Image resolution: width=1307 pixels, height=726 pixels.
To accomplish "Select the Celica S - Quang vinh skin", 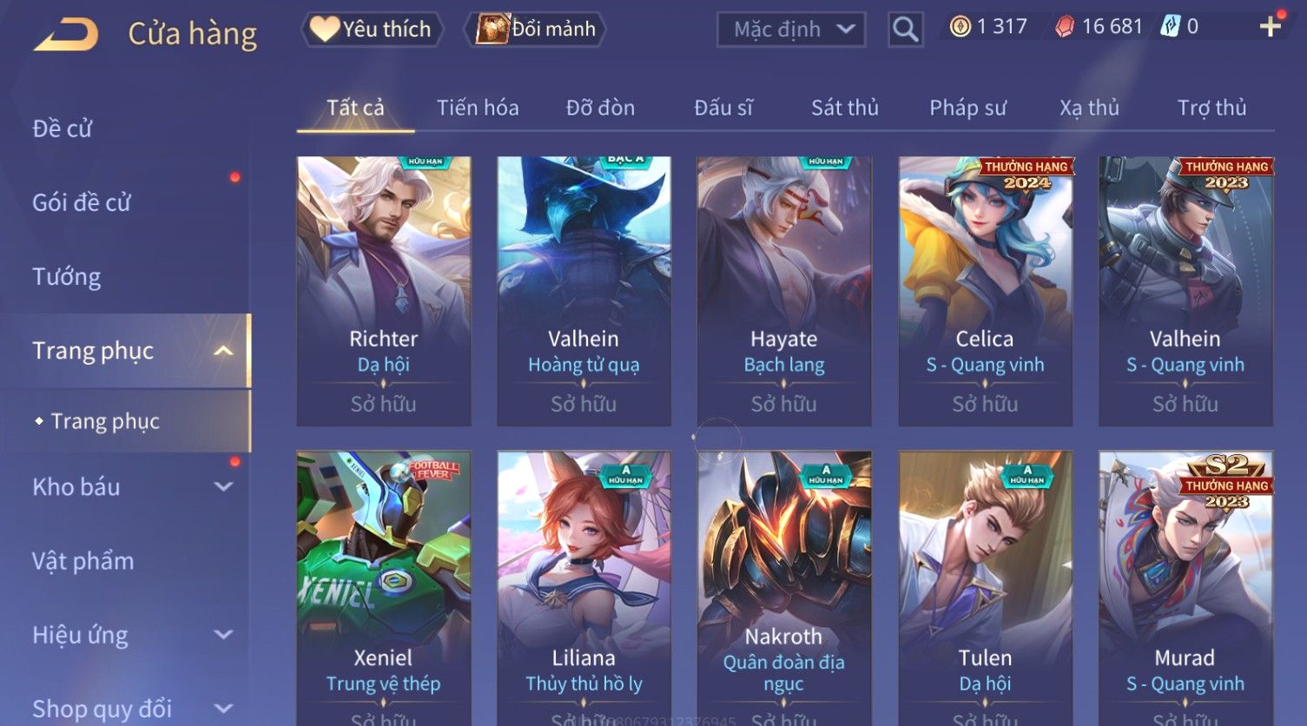I will coord(985,291).
